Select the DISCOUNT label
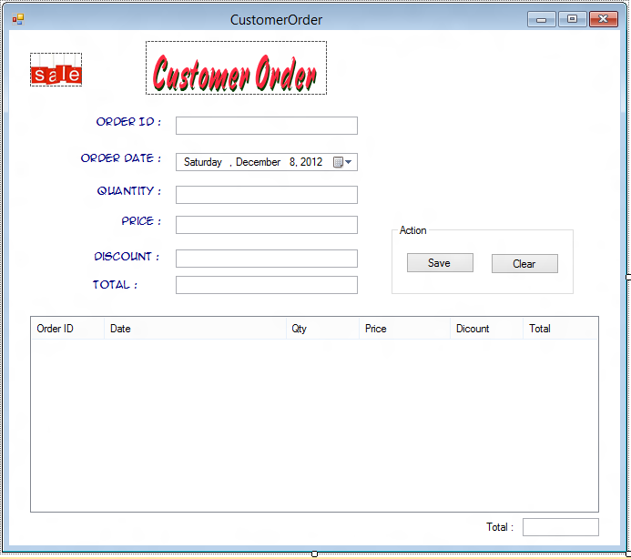Image resolution: width=631 pixels, height=559 pixels. 127,257
